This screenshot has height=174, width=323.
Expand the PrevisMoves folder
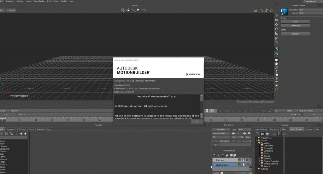257,138
